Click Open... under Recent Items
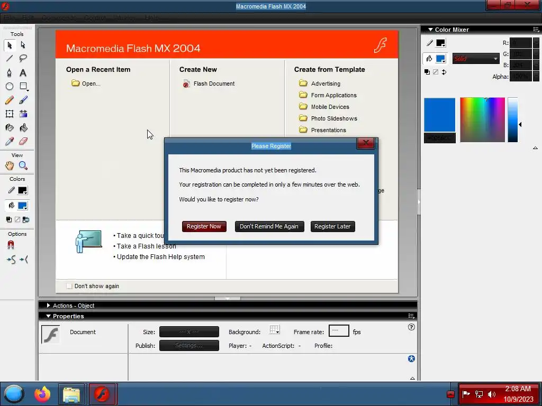The image size is (542, 406). point(86,84)
